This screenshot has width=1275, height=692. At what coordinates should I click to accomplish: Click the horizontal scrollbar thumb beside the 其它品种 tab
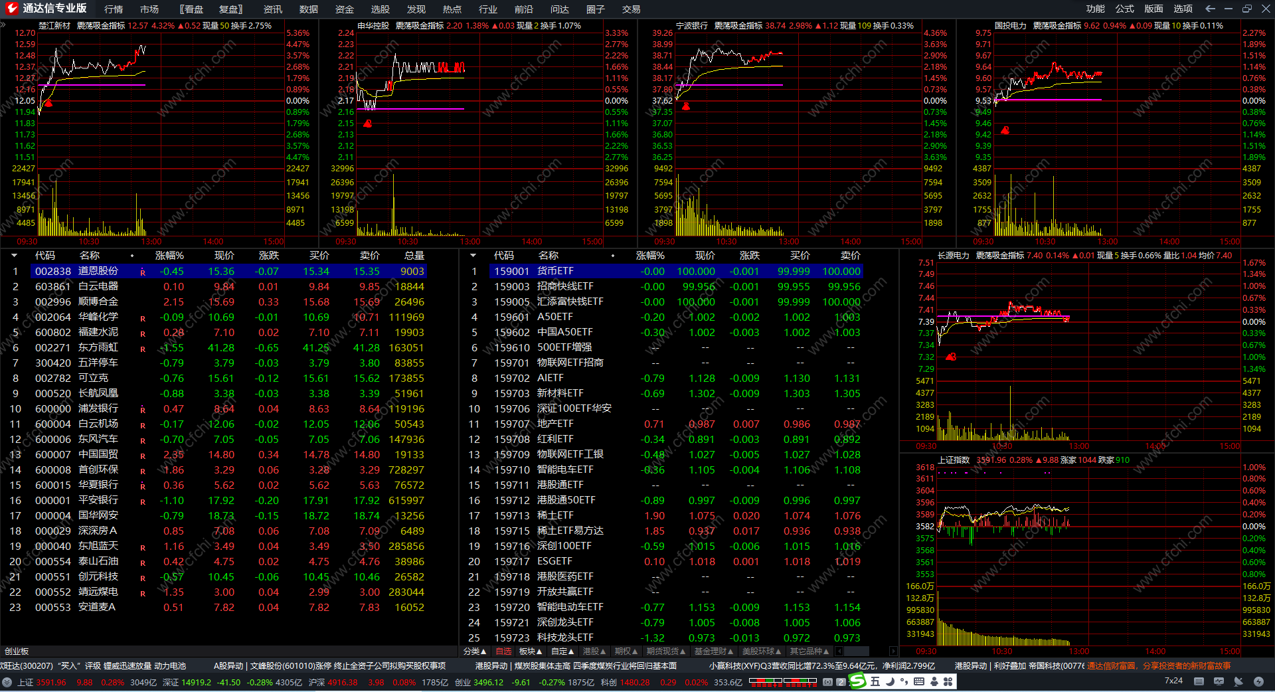pyautogui.click(x=856, y=651)
